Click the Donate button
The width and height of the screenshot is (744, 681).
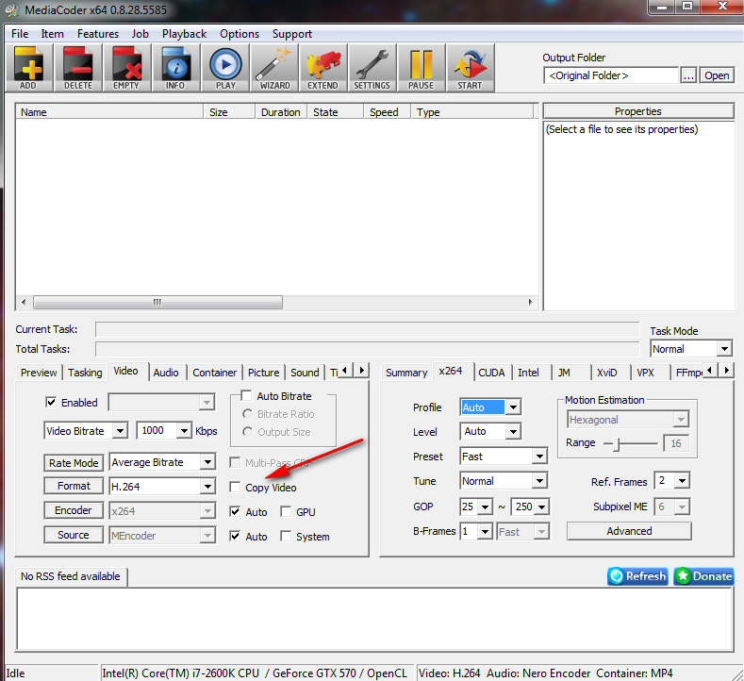[x=703, y=576]
